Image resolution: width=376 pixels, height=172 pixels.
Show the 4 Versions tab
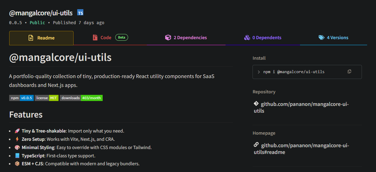(333, 38)
